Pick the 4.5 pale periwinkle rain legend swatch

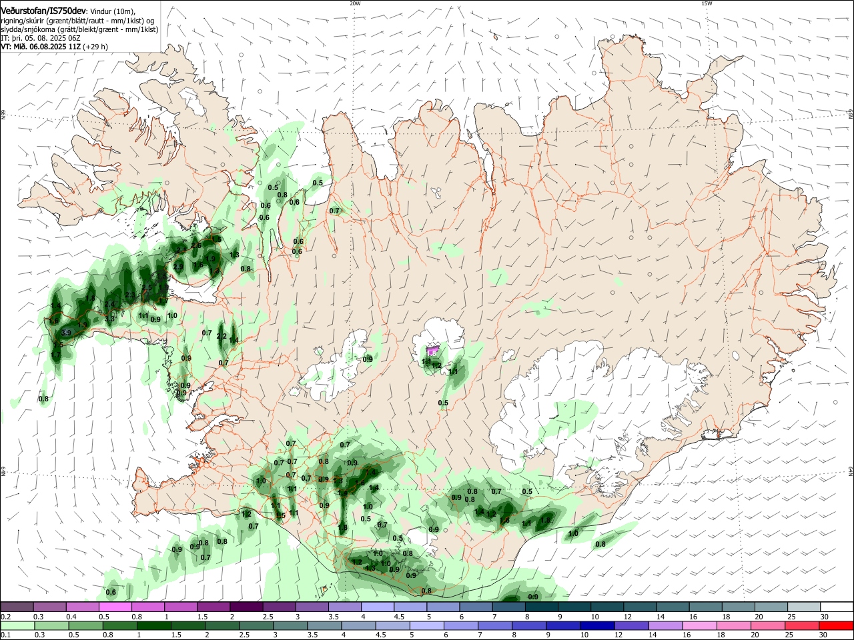(392, 625)
